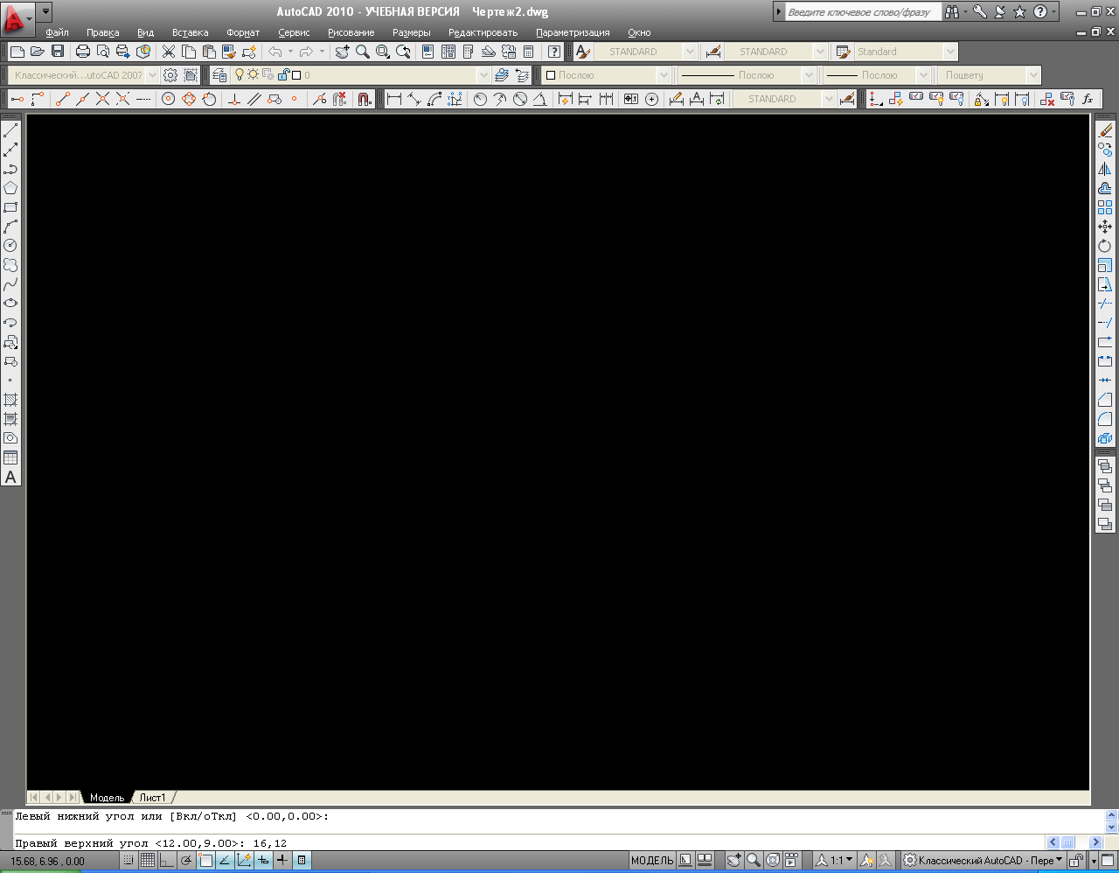This screenshot has width=1119, height=873.
Task: Toggle Grid Display in status bar
Action: click(148, 861)
